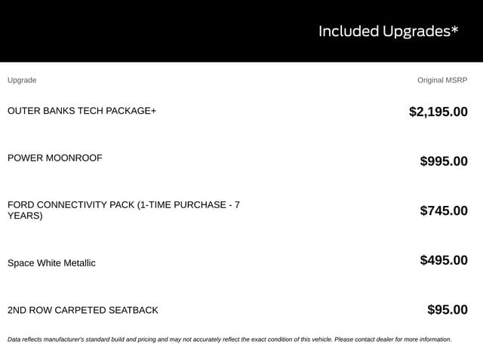Select the Upgrade column header
The image size is (483, 362).
pyautogui.click(x=22, y=80)
